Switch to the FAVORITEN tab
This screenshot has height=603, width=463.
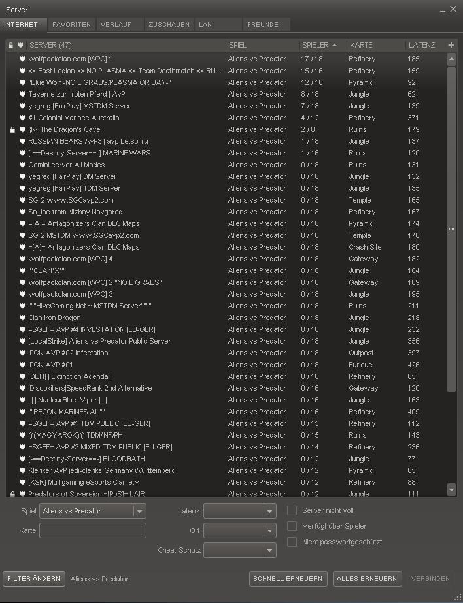coord(71,25)
